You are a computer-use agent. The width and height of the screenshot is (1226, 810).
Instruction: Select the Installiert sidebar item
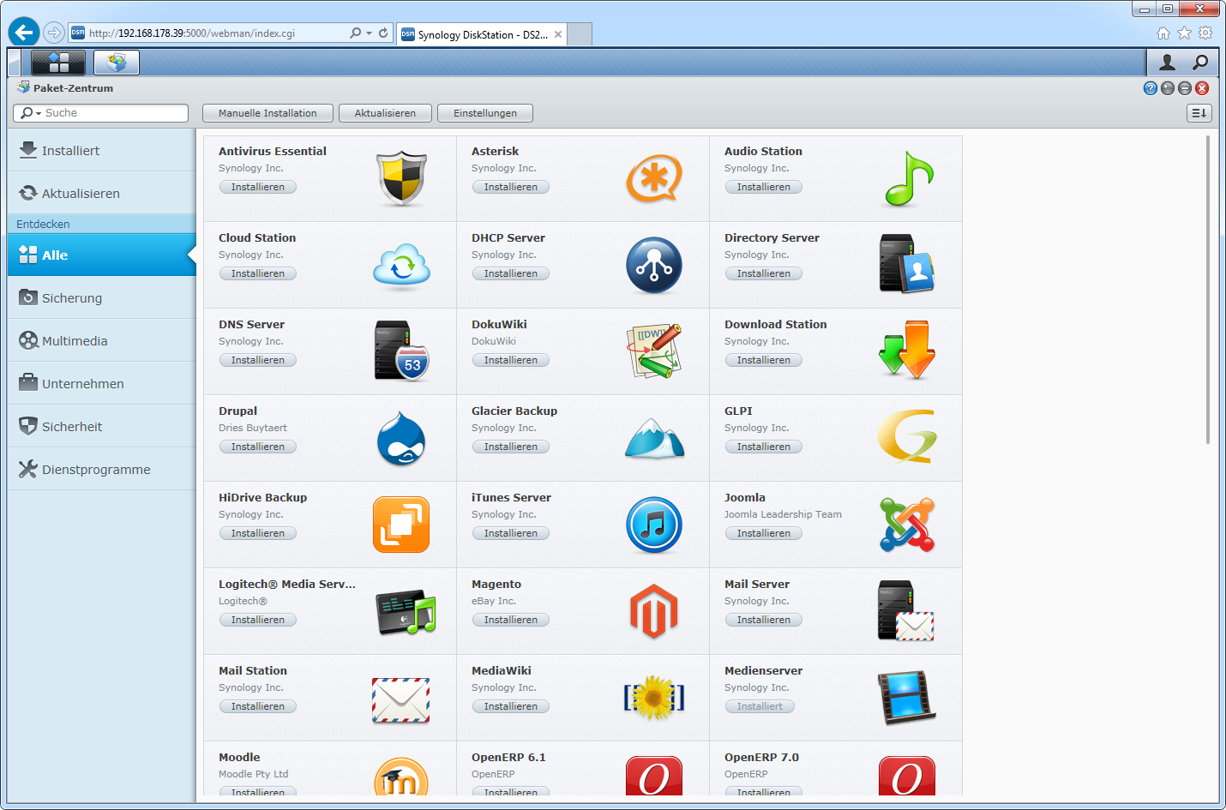point(102,150)
